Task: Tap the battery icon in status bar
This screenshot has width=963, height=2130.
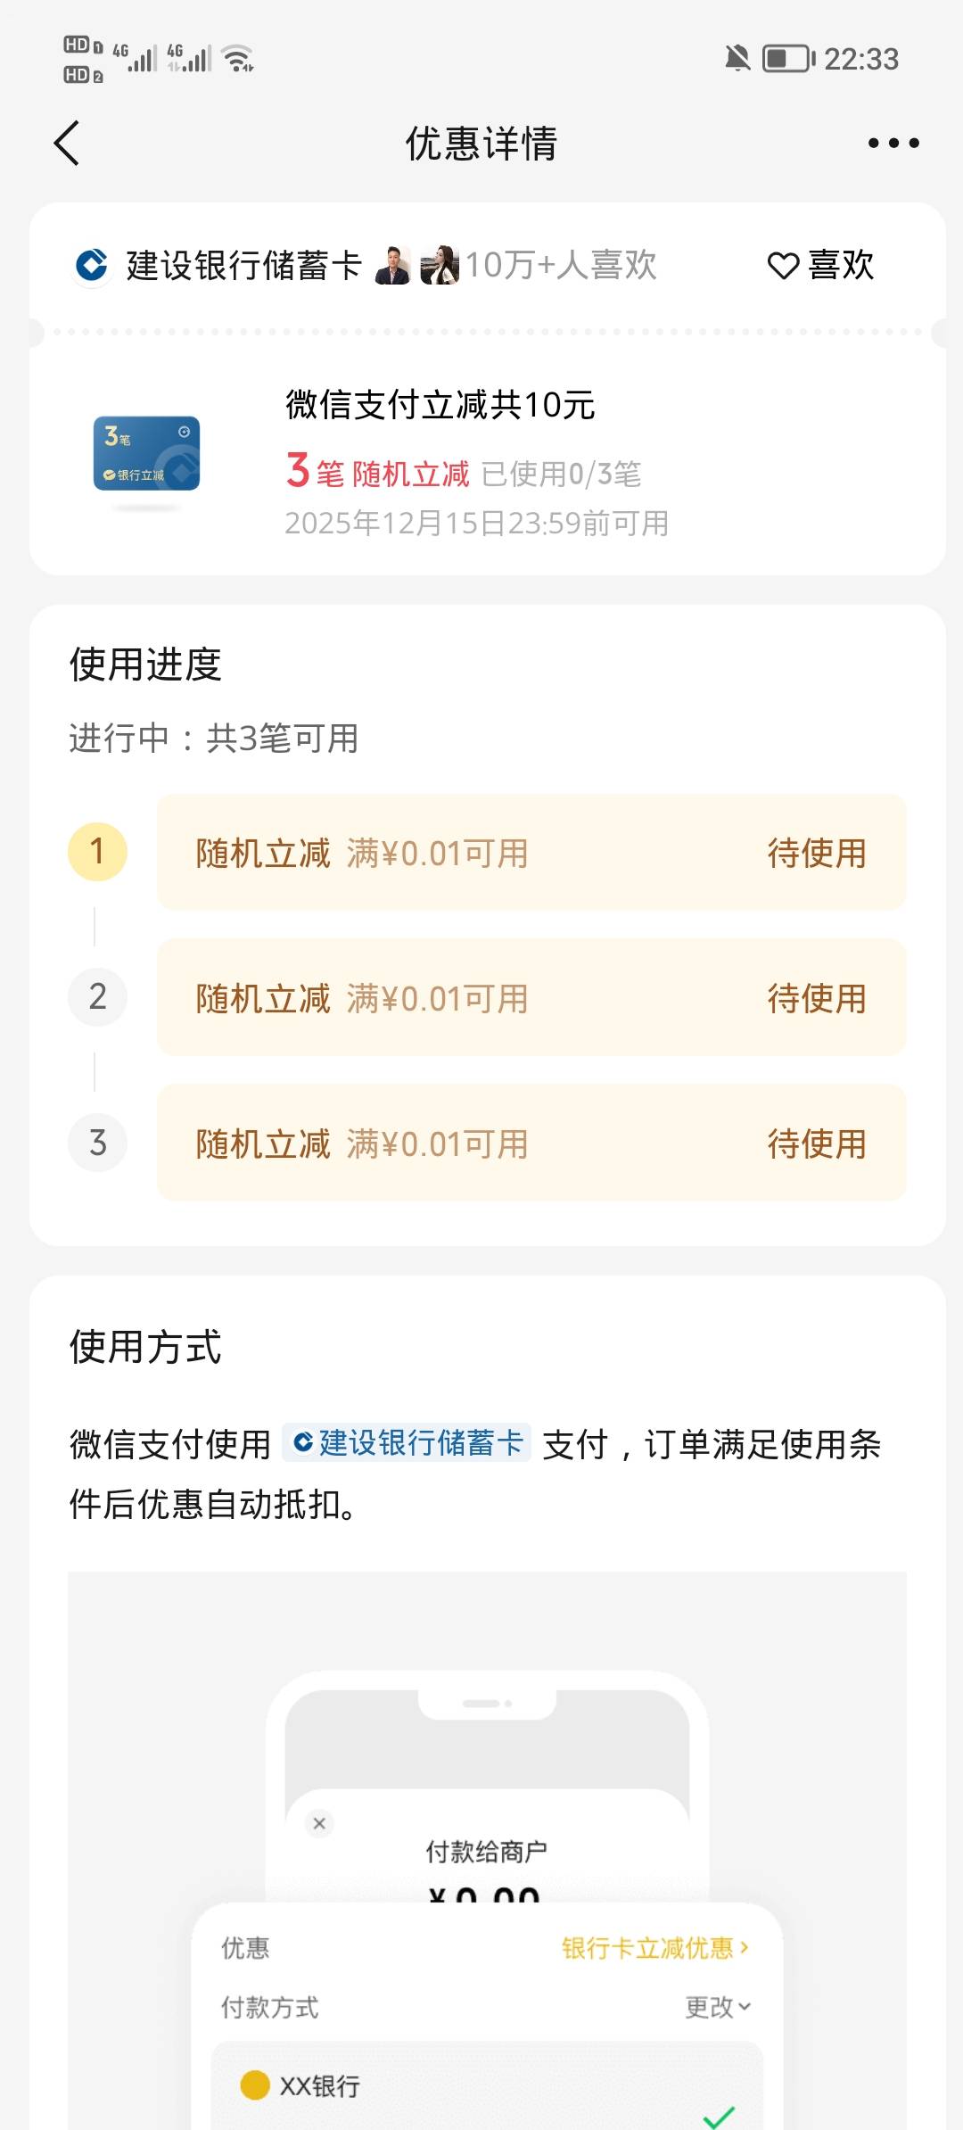Action: tap(788, 59)
